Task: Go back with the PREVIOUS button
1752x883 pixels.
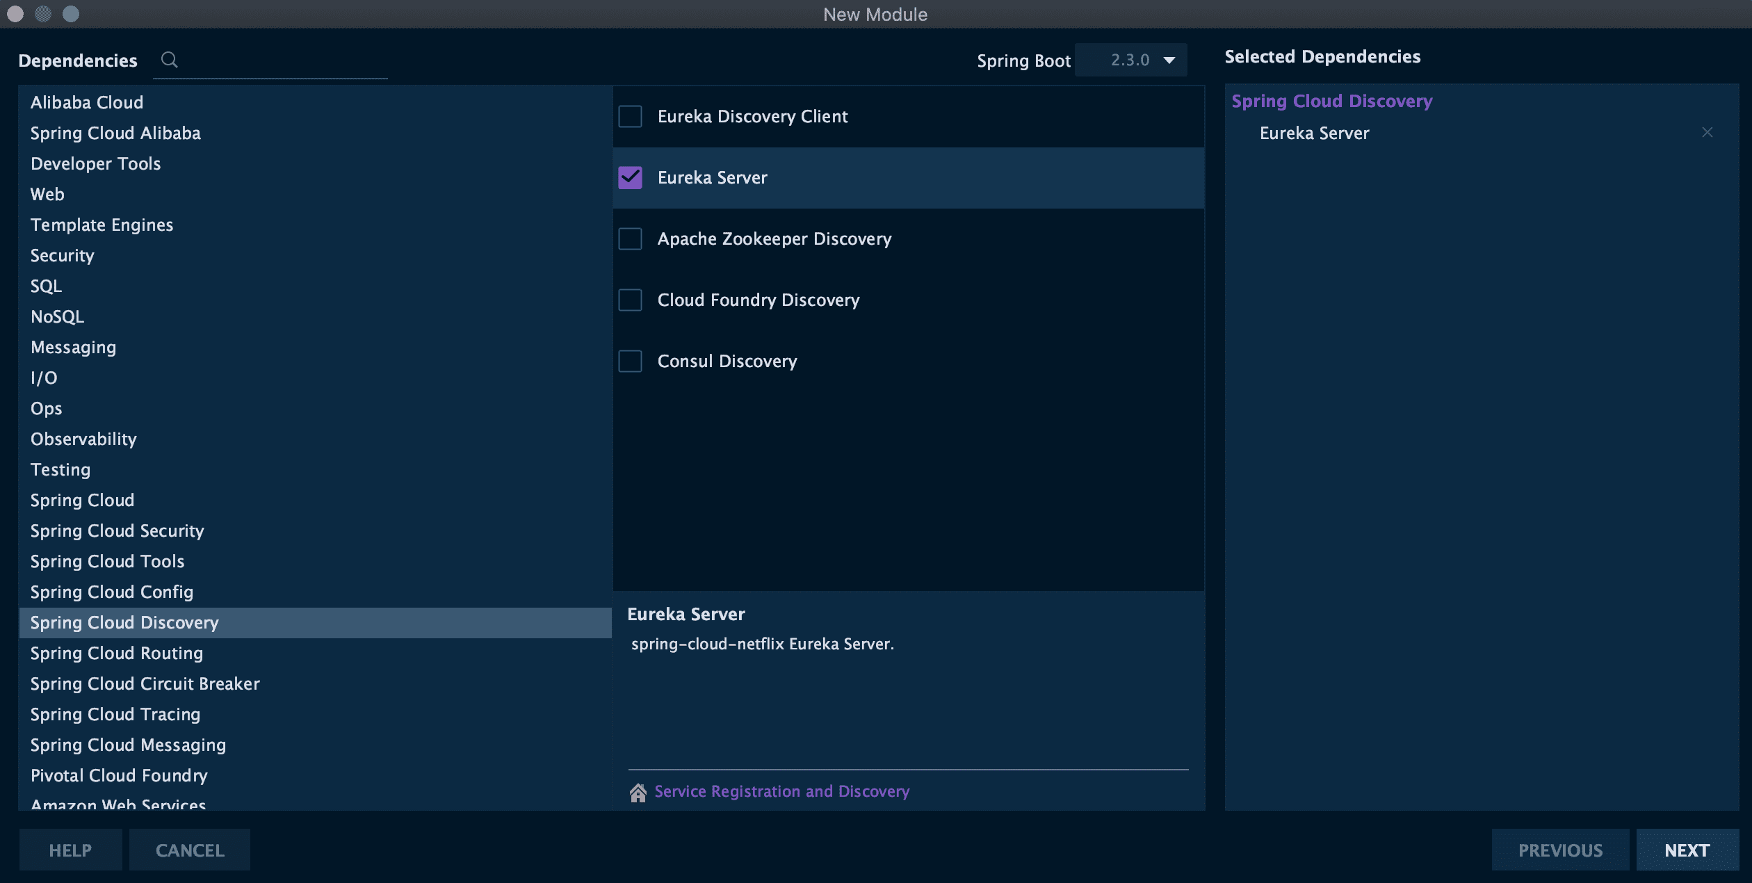Action: [x=1559, y=850]
